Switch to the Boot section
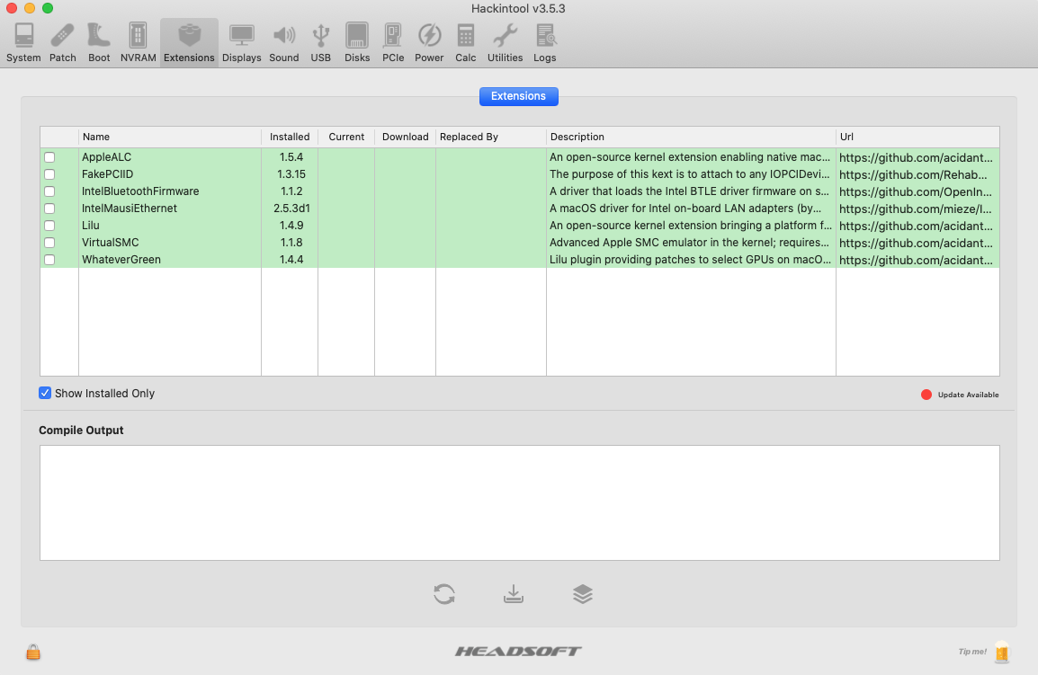The image size is (1038, 675). (x=99, y=43)
